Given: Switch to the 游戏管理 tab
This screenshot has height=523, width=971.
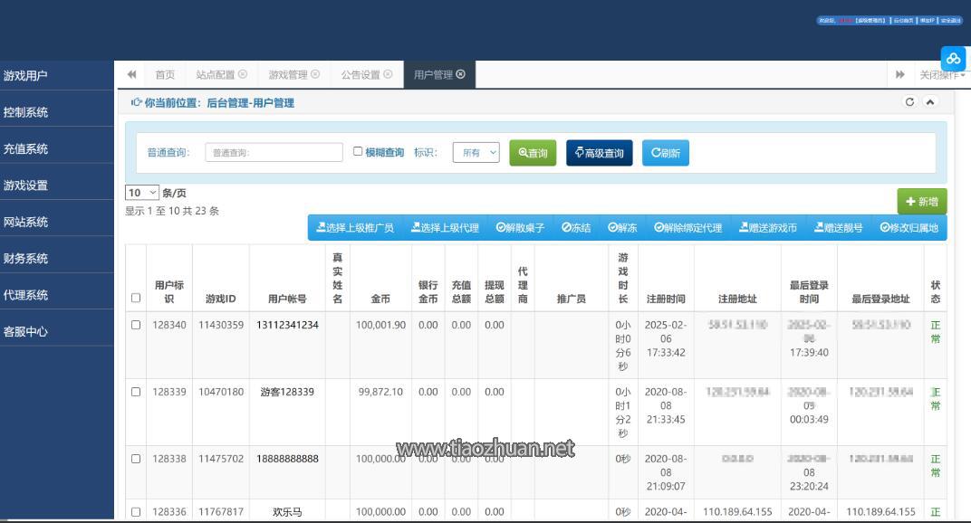Looking at the screenshot, I should coord(288,75).
